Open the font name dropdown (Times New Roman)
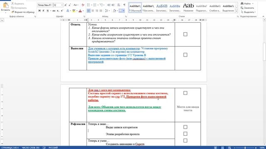Screen dimensions: 266x149 (x=52, y=5)
